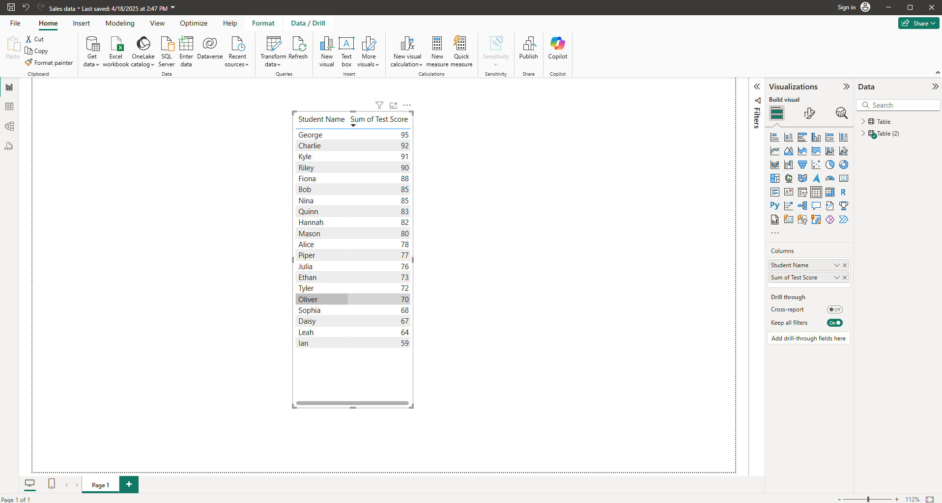Image resolution: width=942 pixels, height=503 pixels.
Task: Select the pie chart visualization icon
Action: [x=830, y=165]
